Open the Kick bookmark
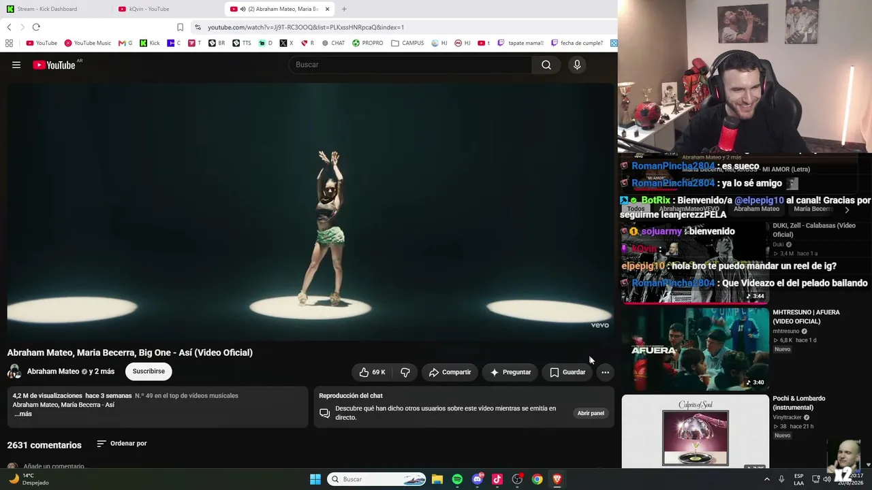The height and width of the screenshot is (490, 872). [150, 43]
